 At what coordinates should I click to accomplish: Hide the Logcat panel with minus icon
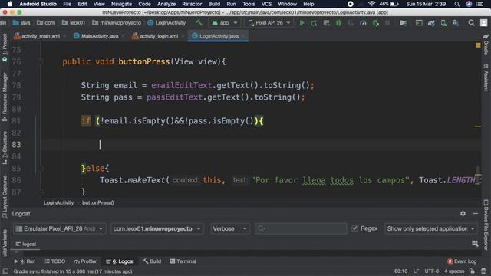point(475,213)
